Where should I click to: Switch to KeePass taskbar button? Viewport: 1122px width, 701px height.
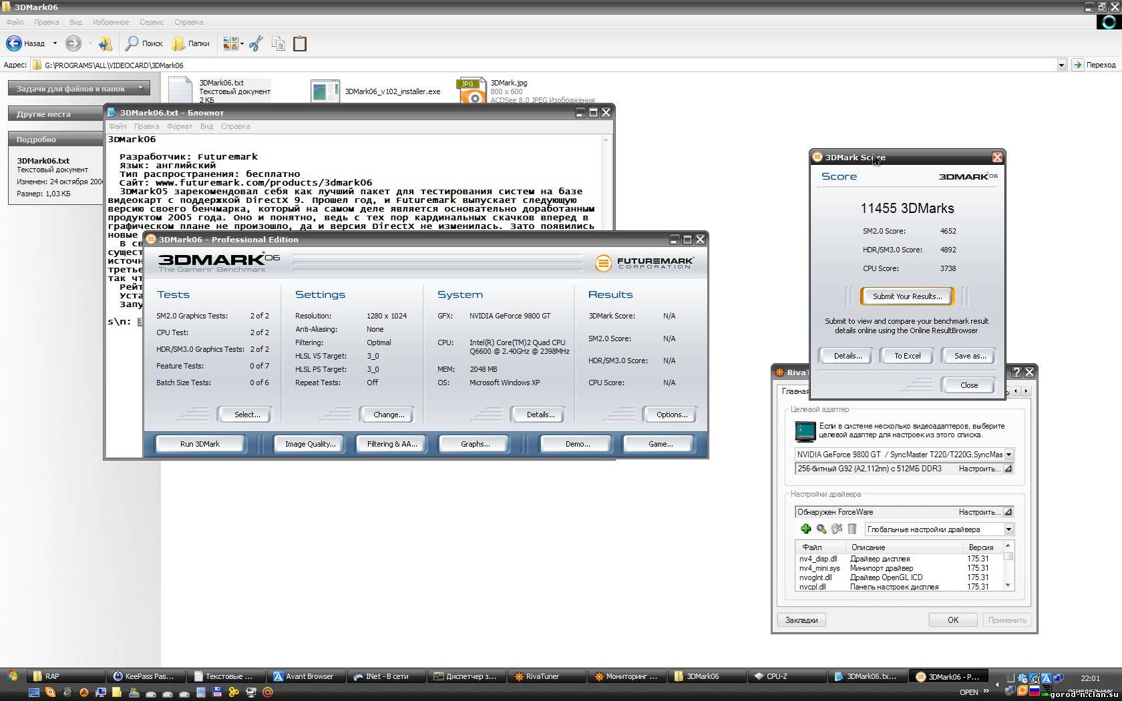point(145,676)
